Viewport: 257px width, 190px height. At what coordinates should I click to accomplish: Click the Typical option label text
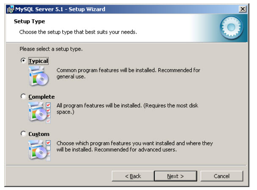coord(39,61)
